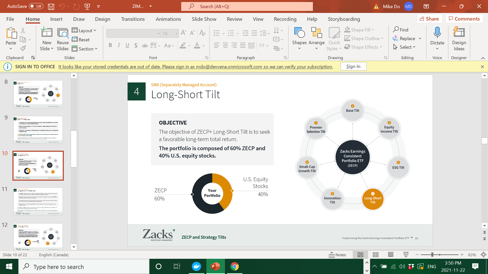Click the New Slide icon
The width and height of the screenshot is (488, 274).
pos(47,33)
